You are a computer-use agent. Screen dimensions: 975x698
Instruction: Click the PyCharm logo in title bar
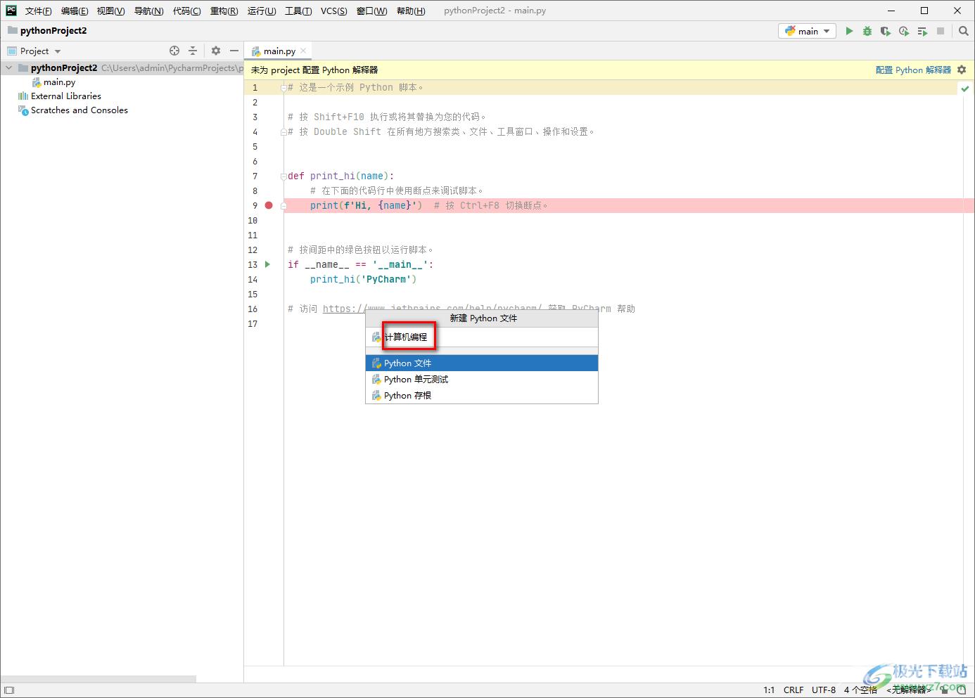click(11, 11)
